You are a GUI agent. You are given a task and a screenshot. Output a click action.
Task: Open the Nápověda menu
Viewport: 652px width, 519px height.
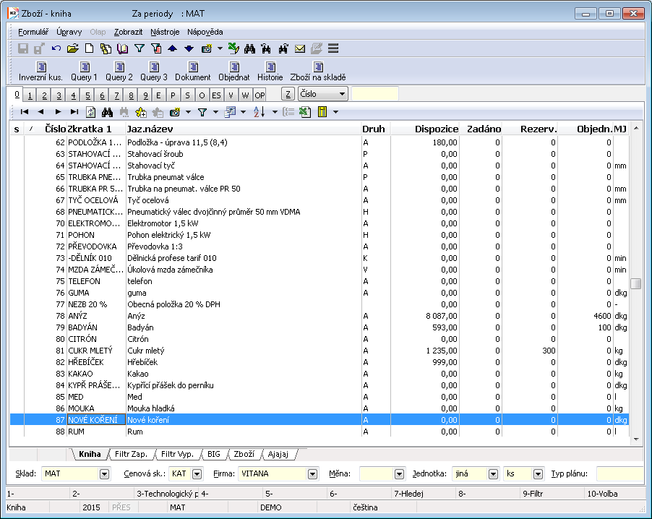[205, 32]
